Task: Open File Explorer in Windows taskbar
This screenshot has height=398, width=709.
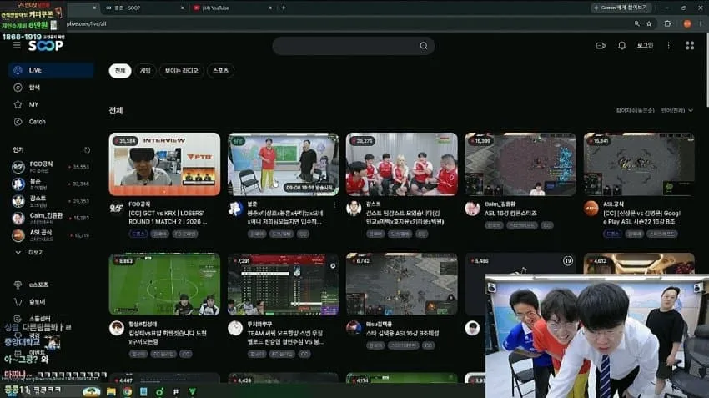Action: click(111, 391)
